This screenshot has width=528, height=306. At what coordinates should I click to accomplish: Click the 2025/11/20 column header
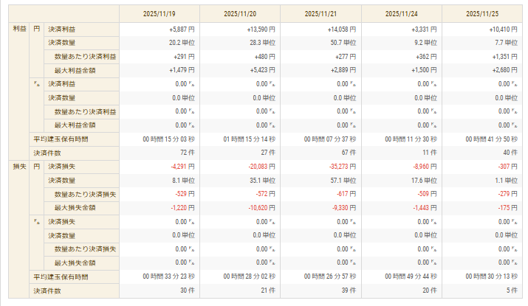(x=240, y=14)
